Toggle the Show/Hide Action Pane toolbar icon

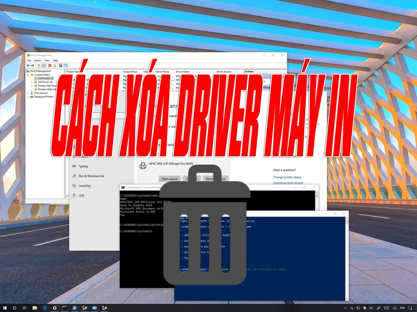[x=66, y=66]
